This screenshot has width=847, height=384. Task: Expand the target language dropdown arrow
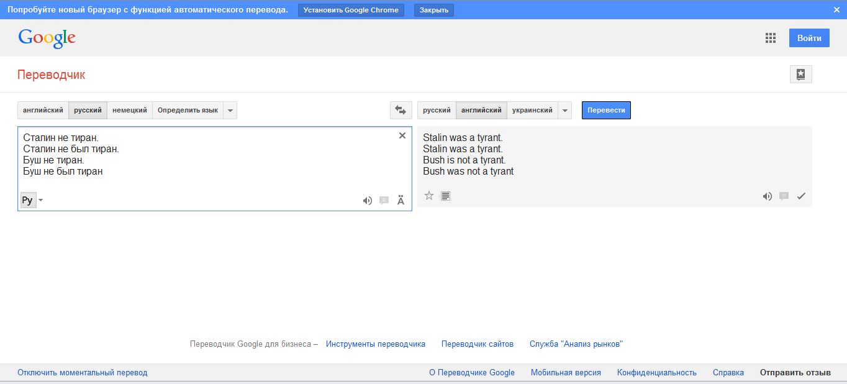565,110
